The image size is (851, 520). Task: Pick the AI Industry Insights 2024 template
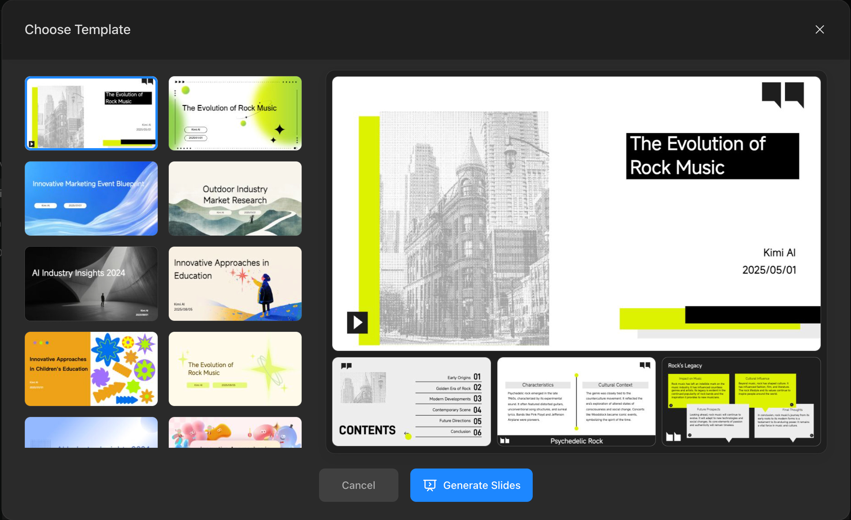pos(91,284)
